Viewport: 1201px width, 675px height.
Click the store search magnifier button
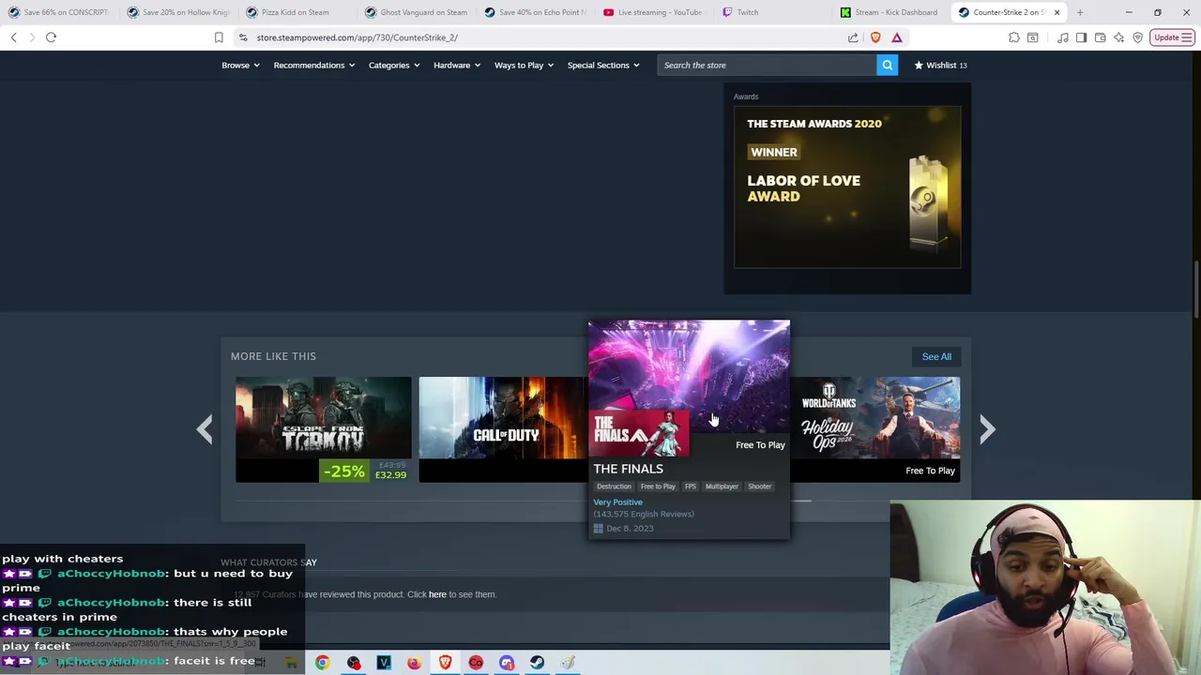pos(887,65)
